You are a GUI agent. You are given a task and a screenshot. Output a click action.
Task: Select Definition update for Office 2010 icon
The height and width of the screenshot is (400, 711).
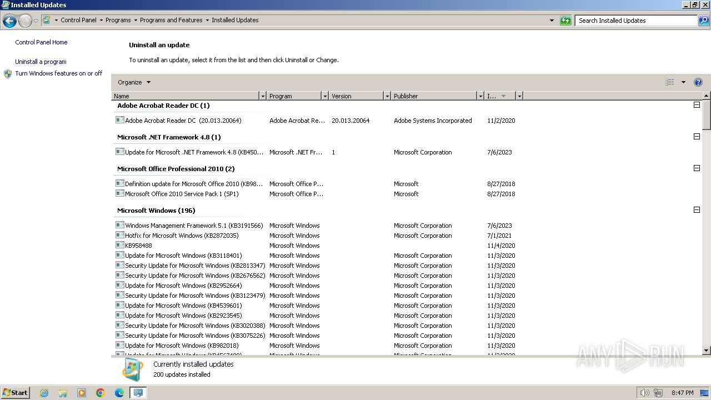pos(119,183)
